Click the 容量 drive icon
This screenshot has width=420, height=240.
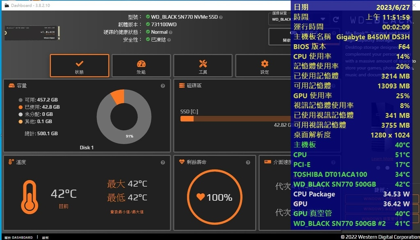point(11,86)
